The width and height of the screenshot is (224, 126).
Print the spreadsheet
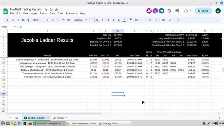(23, 20)
